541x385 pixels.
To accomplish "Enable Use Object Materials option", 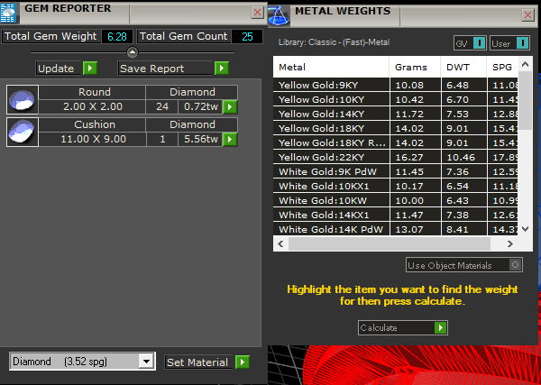I will 515,265.
